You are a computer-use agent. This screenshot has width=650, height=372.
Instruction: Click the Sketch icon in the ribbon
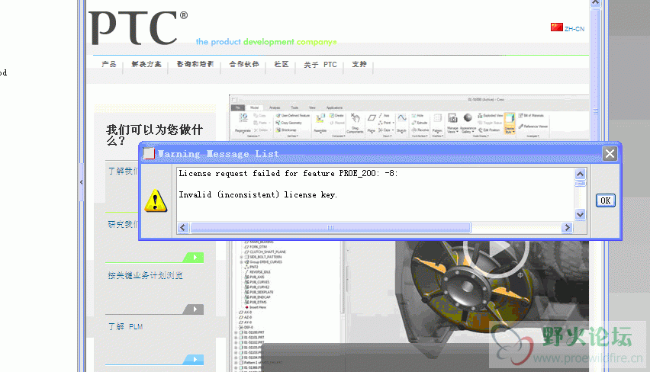[x=401, y=117]
